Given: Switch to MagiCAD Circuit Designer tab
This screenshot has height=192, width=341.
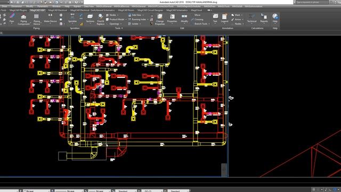Looking at the screenshot, I should (150, 10).
